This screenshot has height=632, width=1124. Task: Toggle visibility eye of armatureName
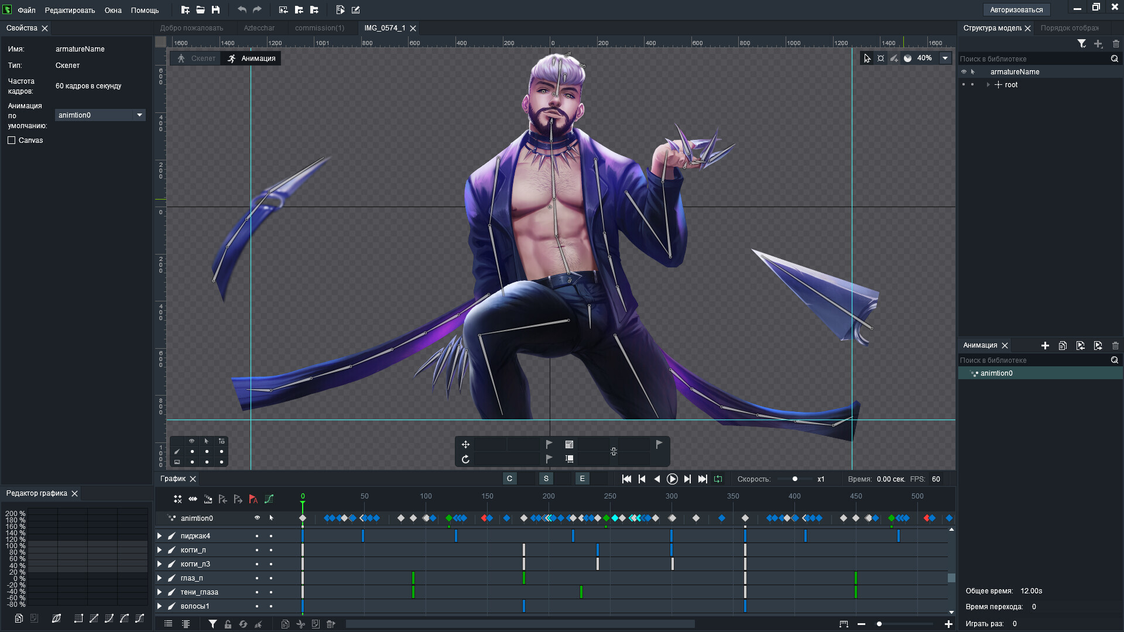tap(964, 72)
